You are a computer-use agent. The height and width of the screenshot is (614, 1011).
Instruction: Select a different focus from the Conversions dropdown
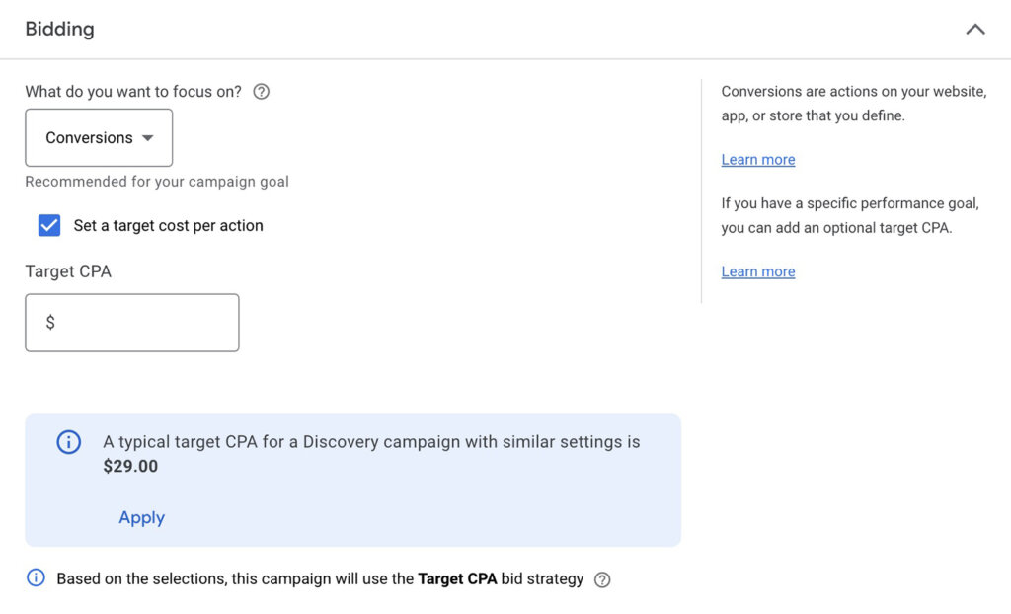point(99,137)
